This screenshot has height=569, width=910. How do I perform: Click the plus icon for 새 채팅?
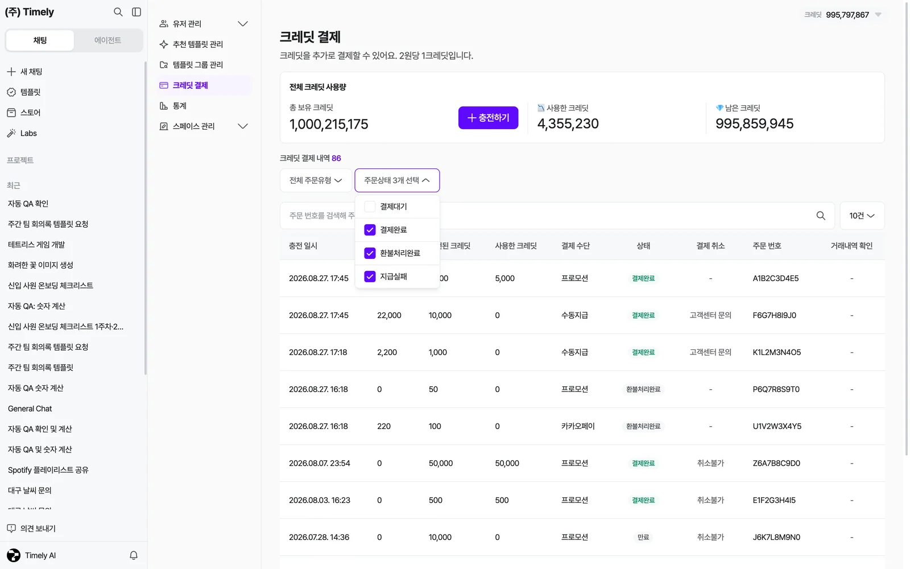click(11, 72)
